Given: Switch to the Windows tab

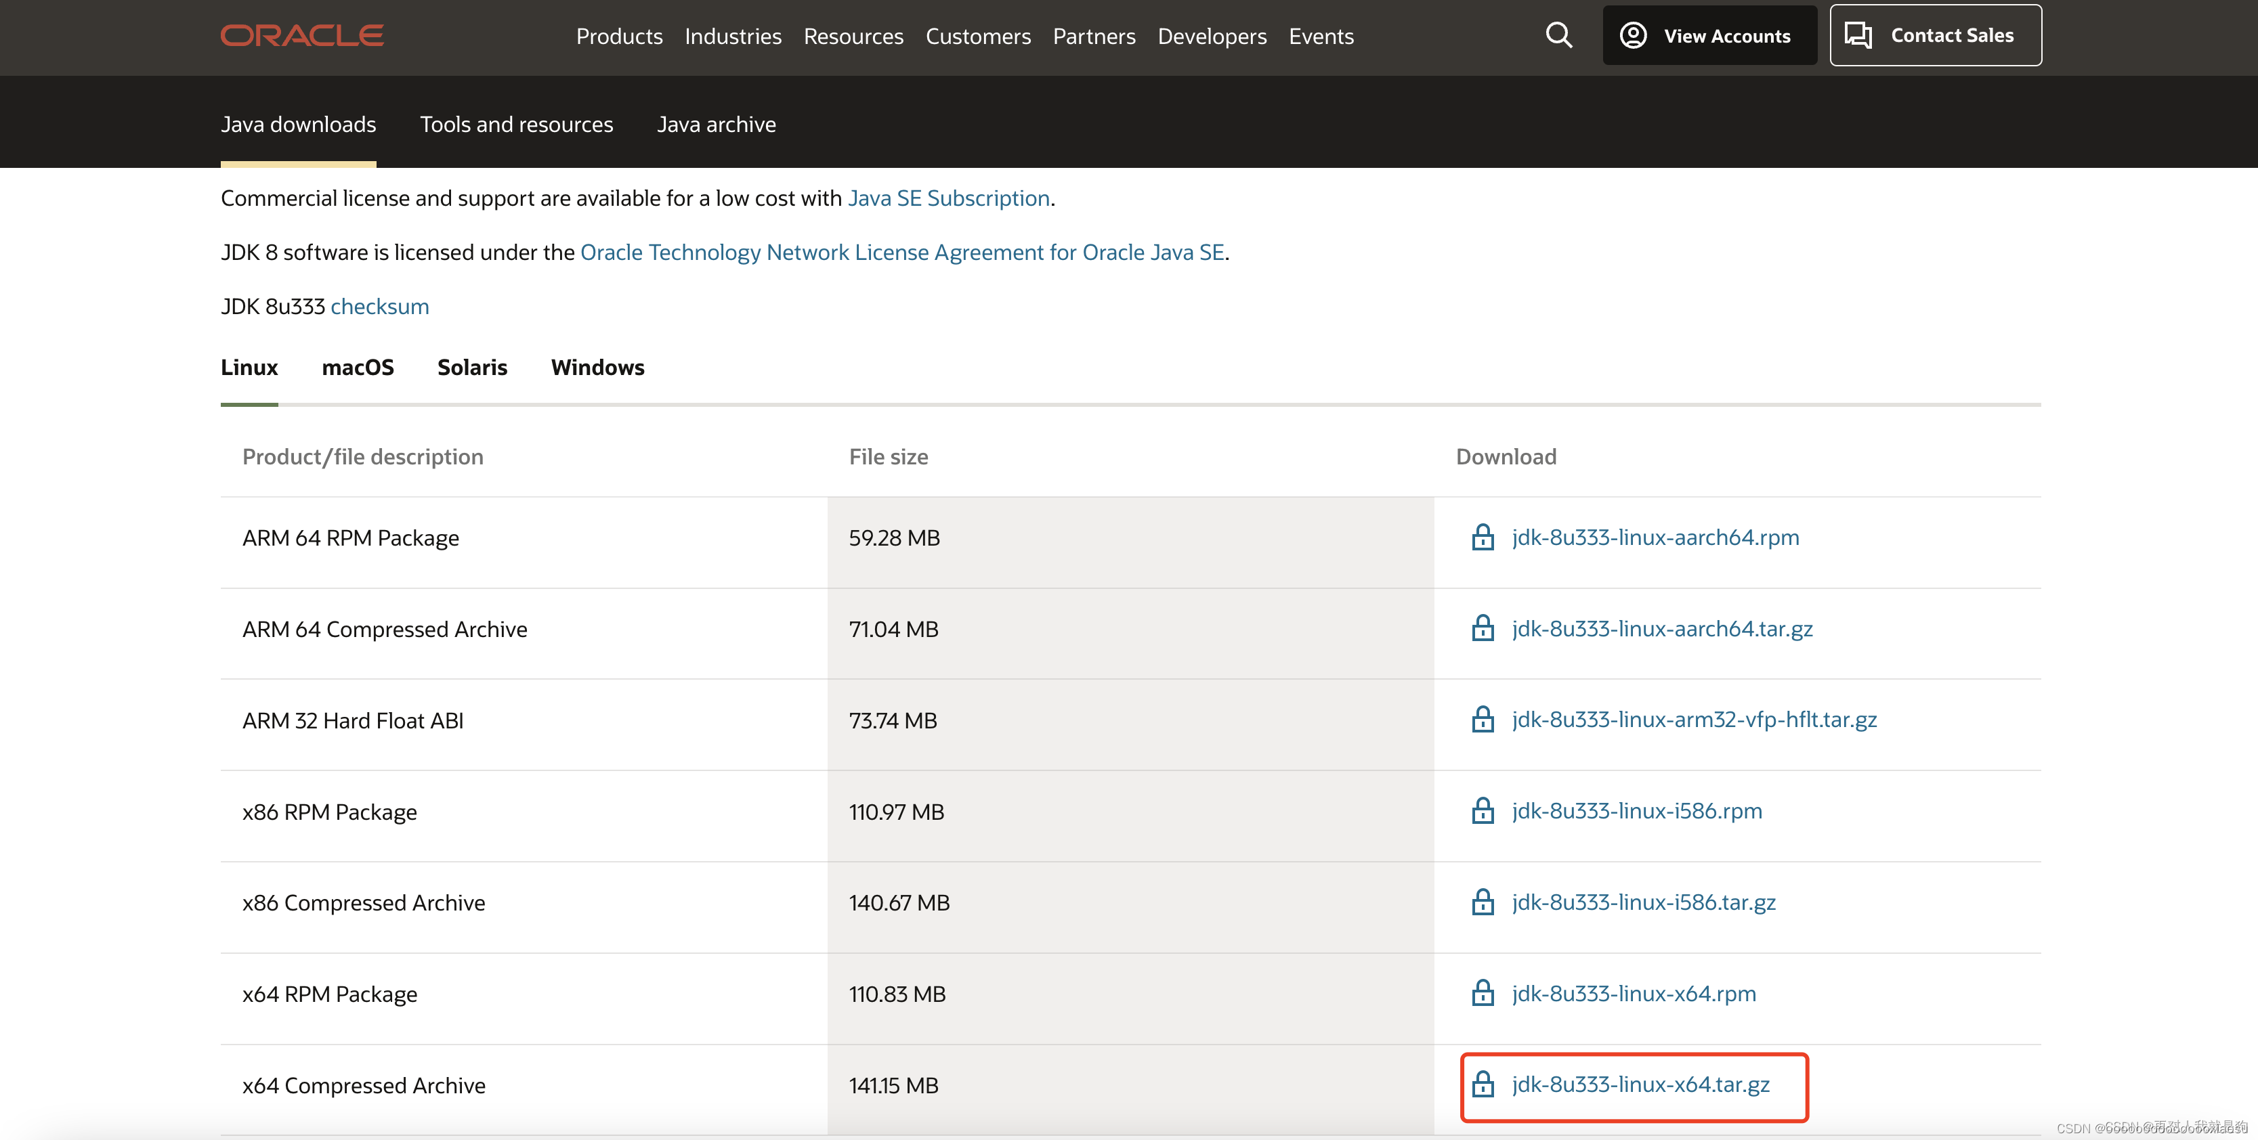Looking at the screenshot, I should (x=597, y=367).
